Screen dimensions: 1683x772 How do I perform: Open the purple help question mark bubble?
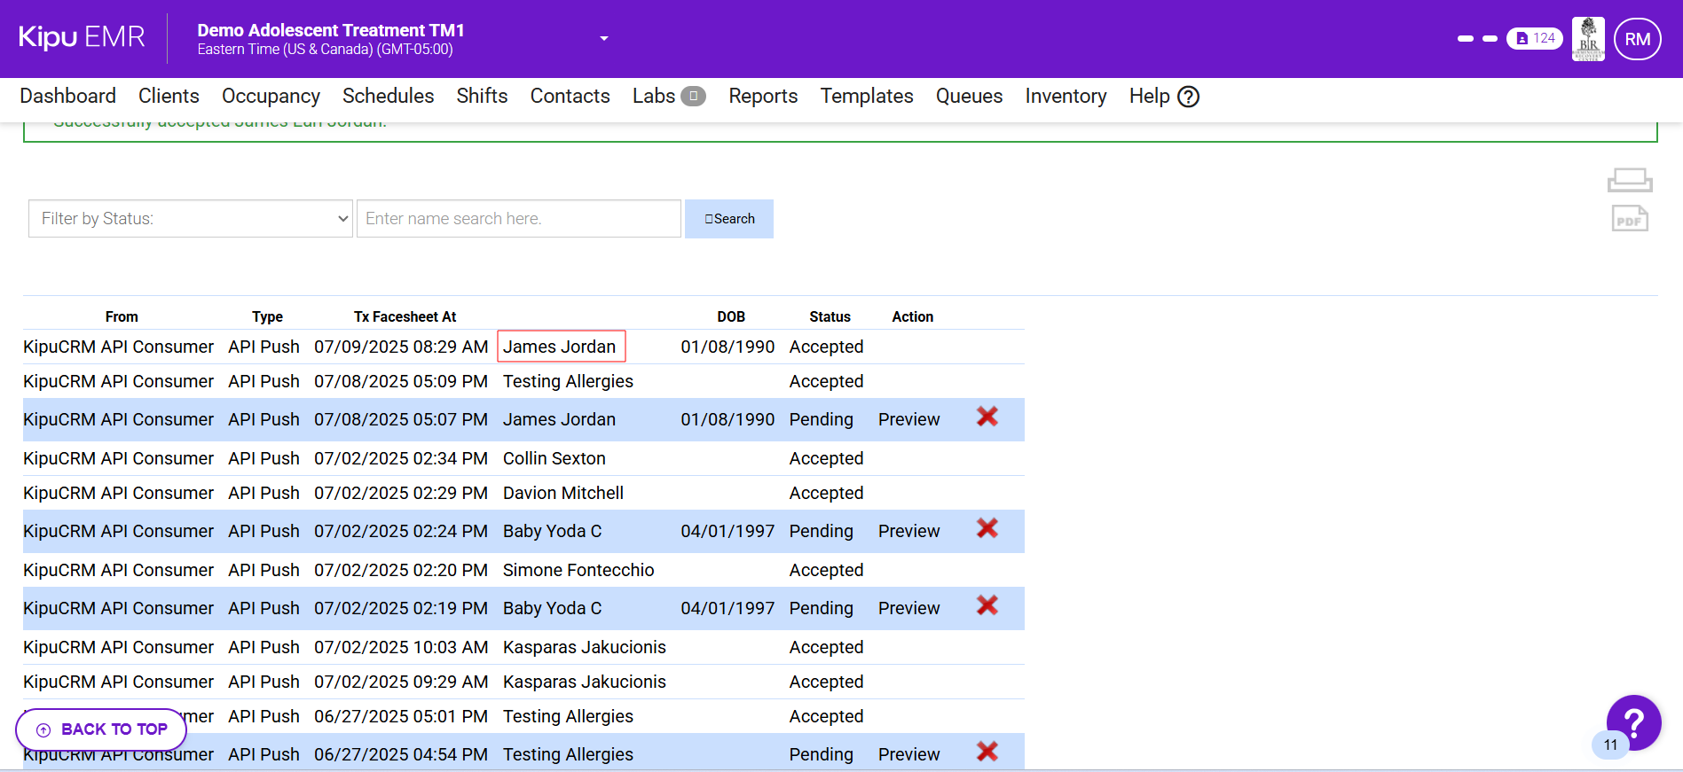1633,722
